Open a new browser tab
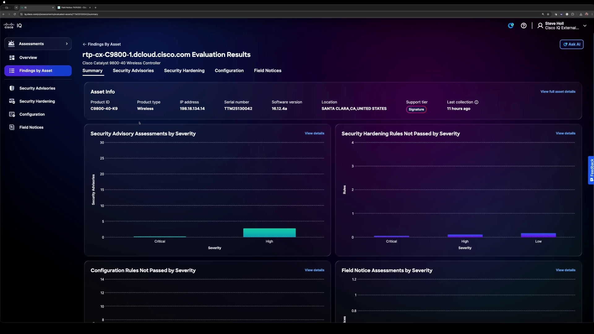The width and height of the screenshot is (594, 334). click(96, 7)
